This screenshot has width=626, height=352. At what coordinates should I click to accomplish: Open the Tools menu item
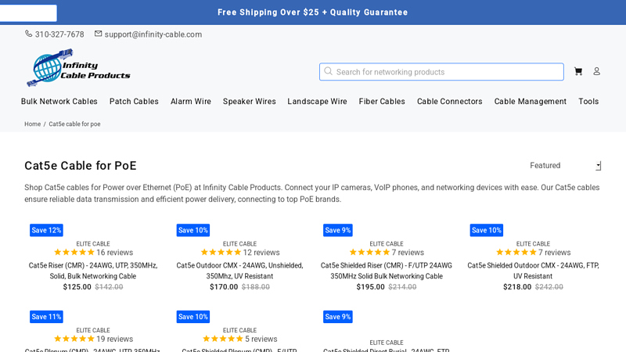[x=588, y=102]
